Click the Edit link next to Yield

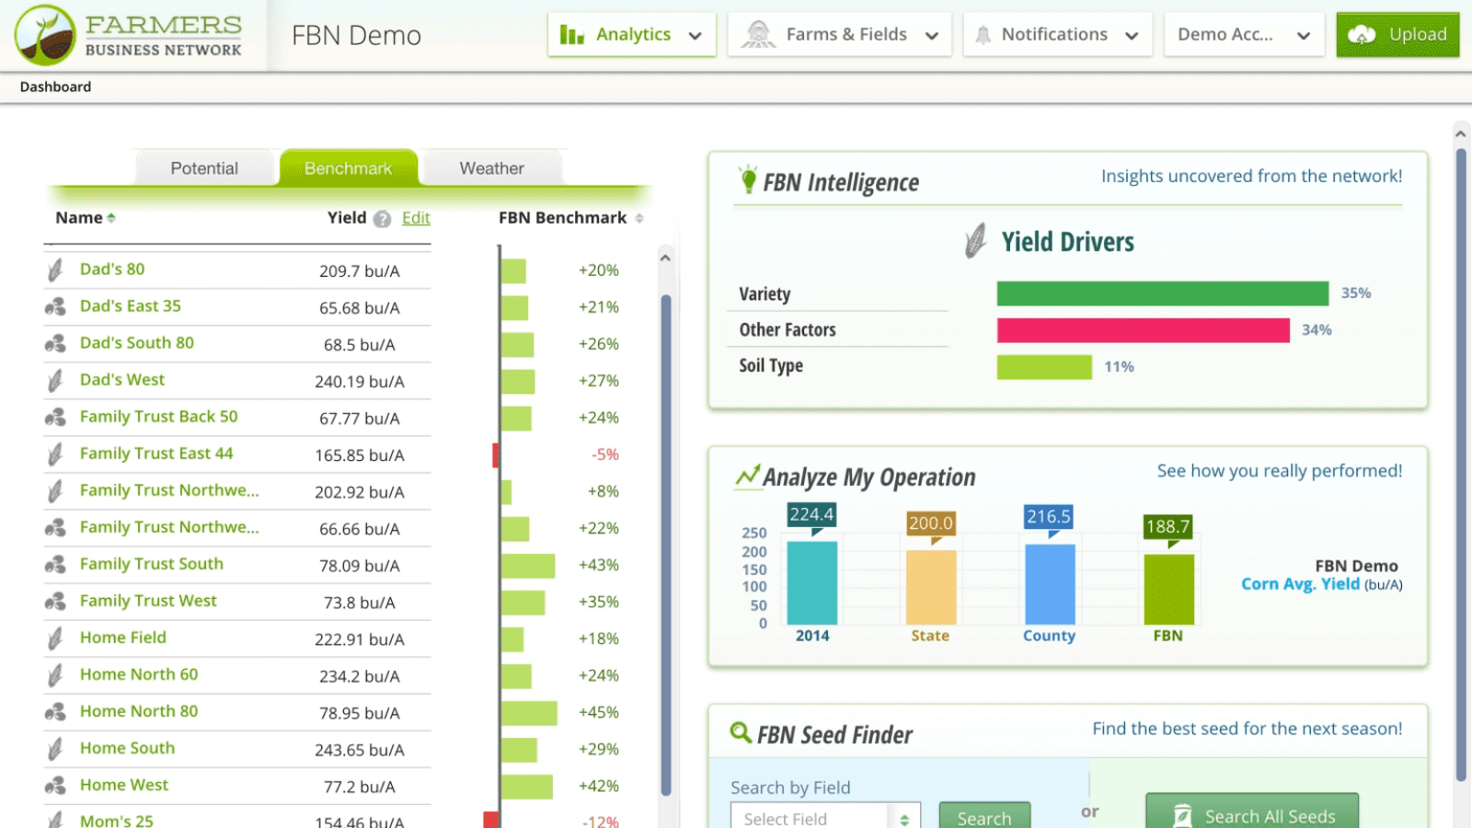[x=416, y=218]
